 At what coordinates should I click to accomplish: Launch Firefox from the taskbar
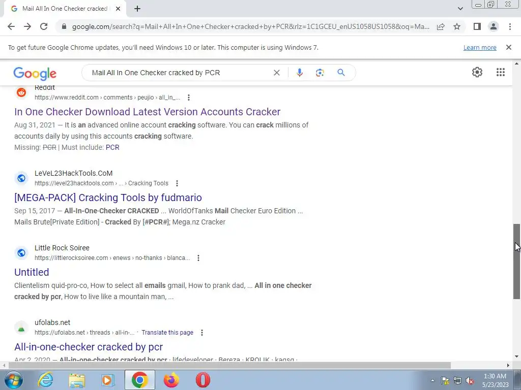point(171,380)
